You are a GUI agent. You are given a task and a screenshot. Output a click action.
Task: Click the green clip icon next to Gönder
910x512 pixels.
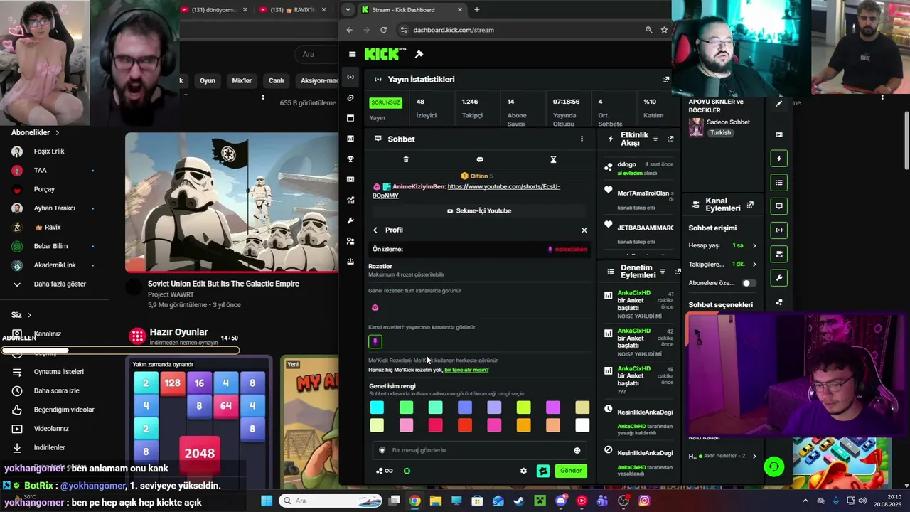click(543, 471)
